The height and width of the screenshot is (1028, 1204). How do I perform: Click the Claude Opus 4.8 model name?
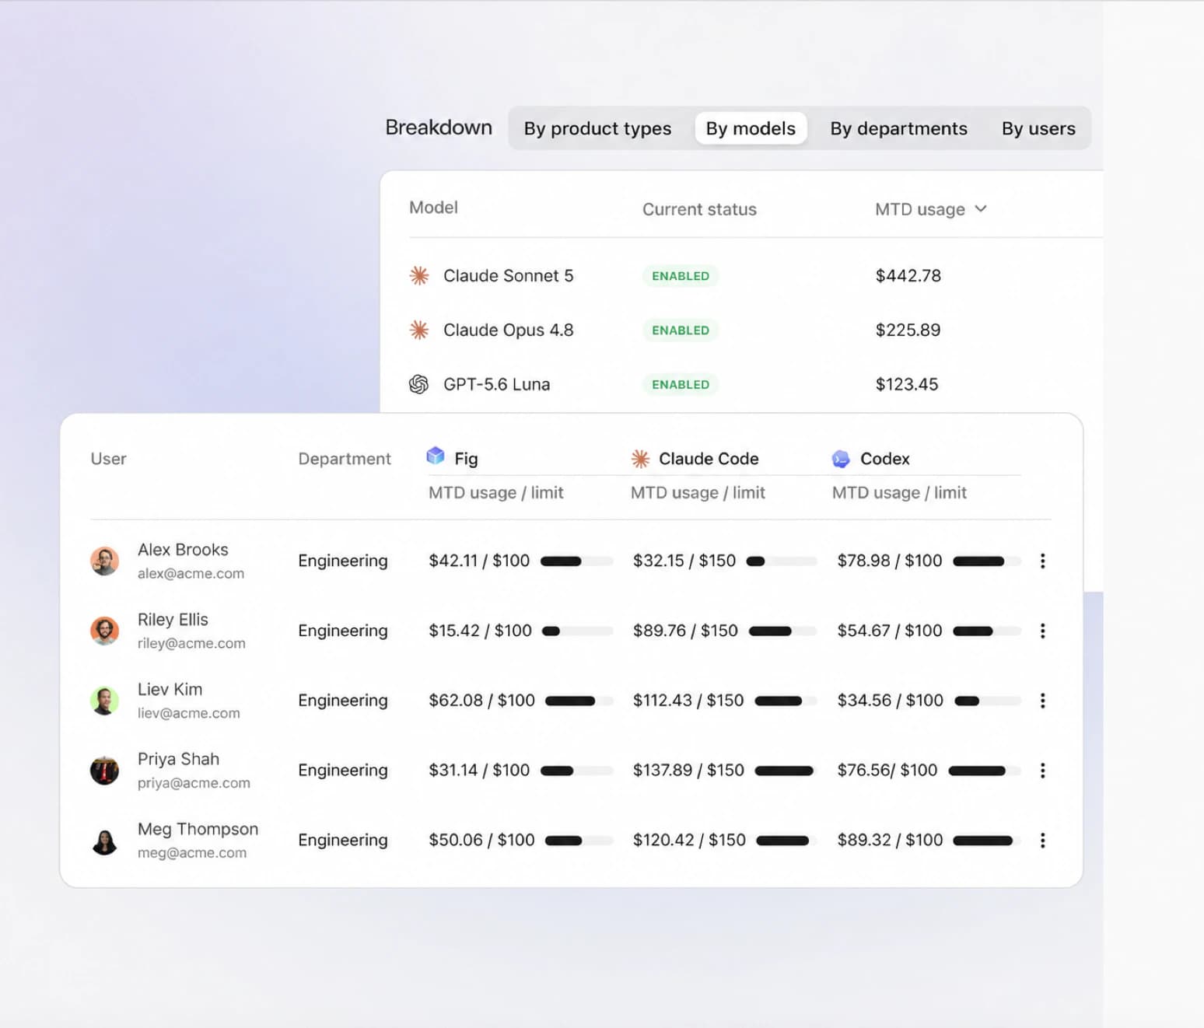click(x=508, y=330)
